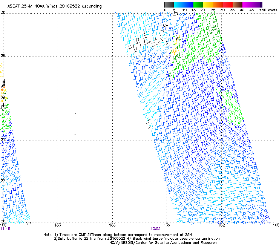Select the orange 25-30 knots legend segment
The height and width of the screenshot is (245, 279).
click(218, 5)
